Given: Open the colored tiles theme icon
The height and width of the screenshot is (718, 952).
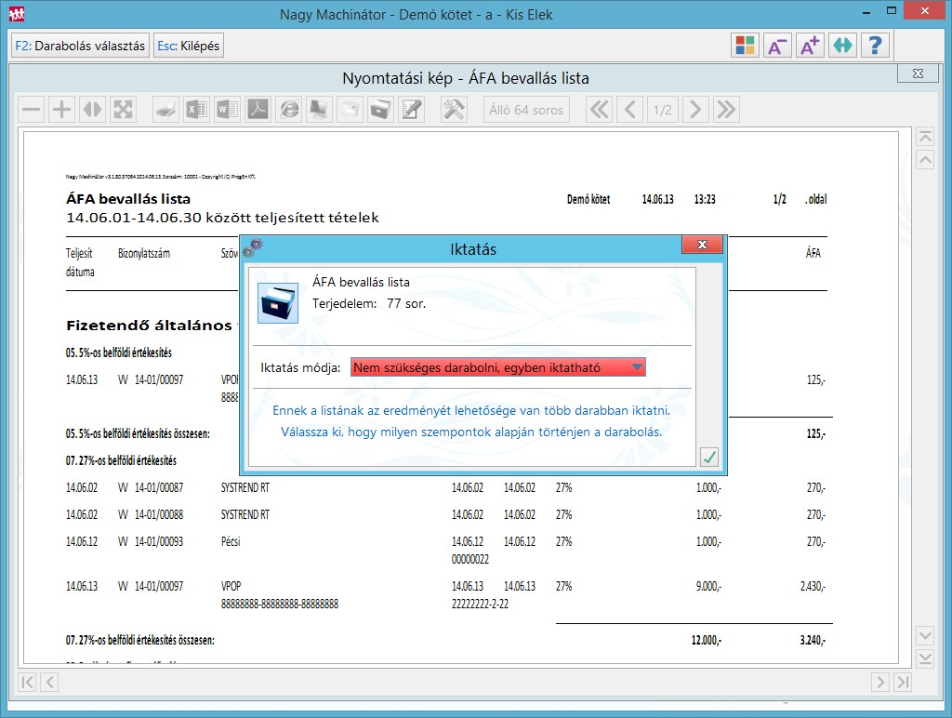Looking at the screenshot, I should 744,46.
